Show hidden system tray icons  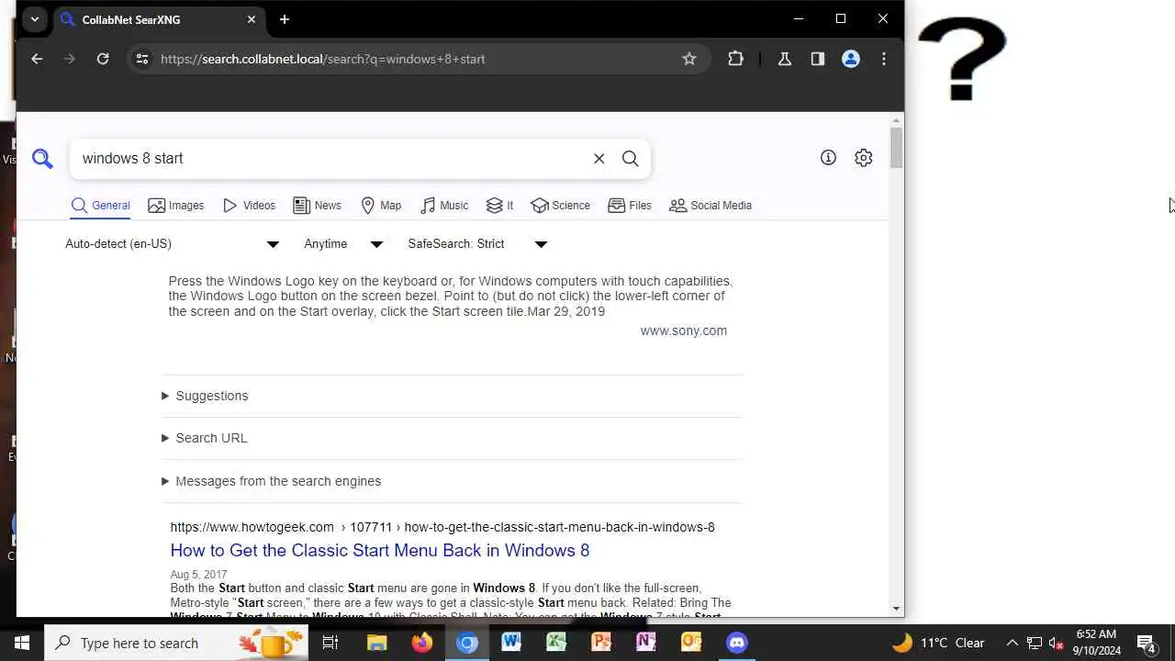(1012, 643)
